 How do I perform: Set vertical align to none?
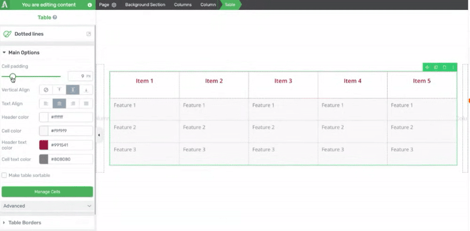(x=46, y=90)
